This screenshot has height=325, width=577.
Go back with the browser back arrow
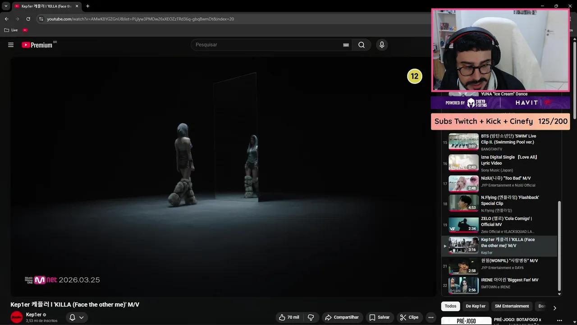click(6, 19)
